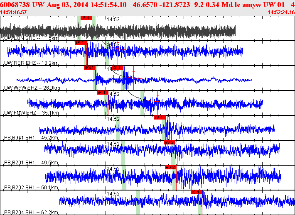Click station label 'UW RER EHZ -- 18.2km'

(32, 63)
